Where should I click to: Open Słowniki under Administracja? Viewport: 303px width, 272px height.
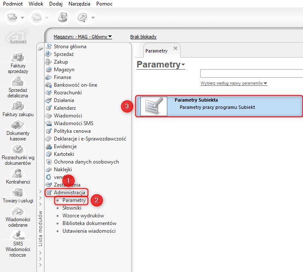[72, 208]
